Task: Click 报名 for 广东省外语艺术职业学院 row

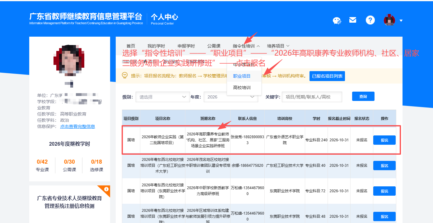Action: coord(384,140)
